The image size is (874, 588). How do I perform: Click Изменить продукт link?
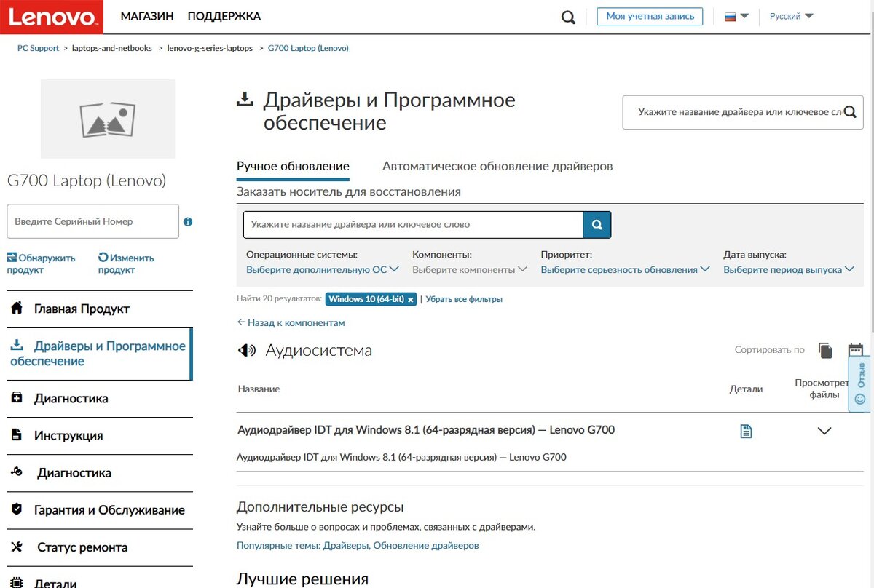click(x=126, y=263)
